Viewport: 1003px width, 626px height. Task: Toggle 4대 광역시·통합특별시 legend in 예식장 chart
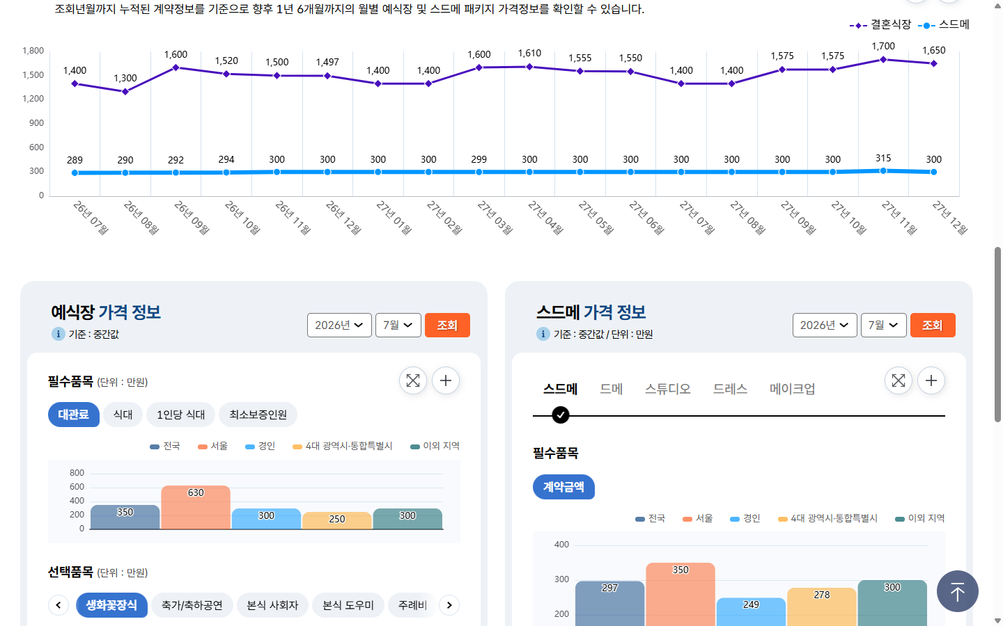[343, 446]
